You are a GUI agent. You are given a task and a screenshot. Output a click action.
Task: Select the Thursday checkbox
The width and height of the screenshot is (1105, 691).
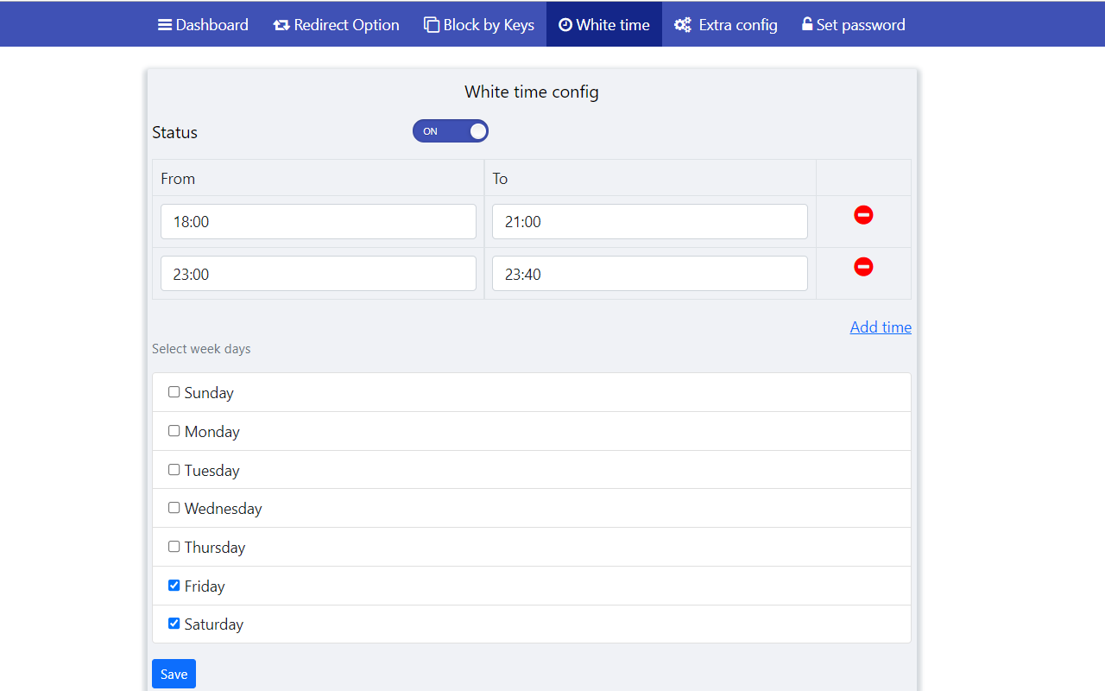pyautogui.click(x=174, y=547)
